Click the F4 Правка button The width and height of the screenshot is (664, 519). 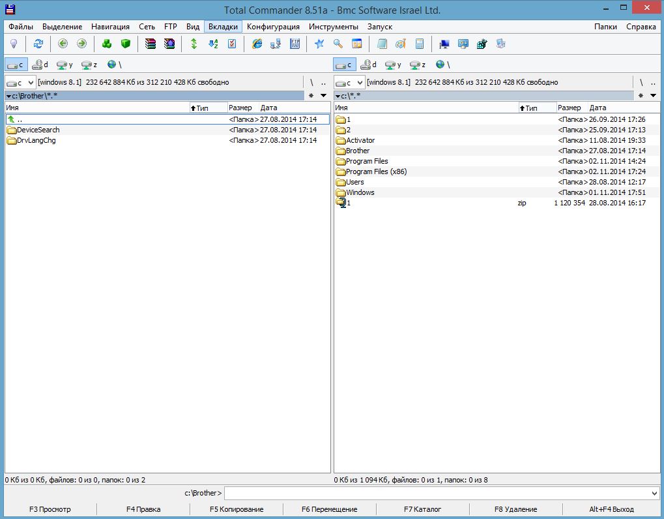(x=143, y=509)
